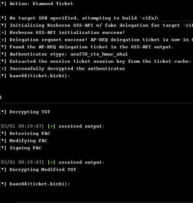Image resolution: width=193 pixels, height=203 pixels.
Task: Click the second green [+] marker
Action: tap(52, 162)
